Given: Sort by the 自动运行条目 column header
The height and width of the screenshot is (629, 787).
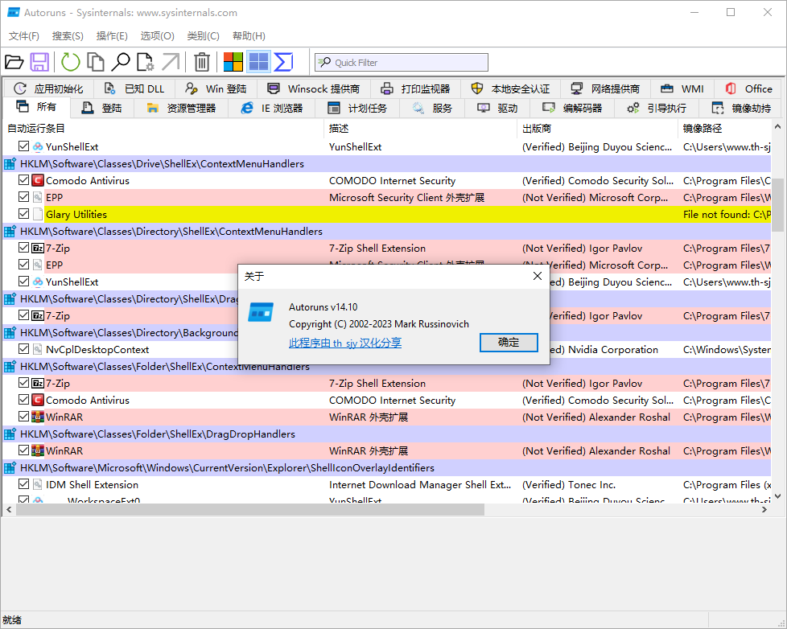Looking at the screenshot, I should 163,129.
